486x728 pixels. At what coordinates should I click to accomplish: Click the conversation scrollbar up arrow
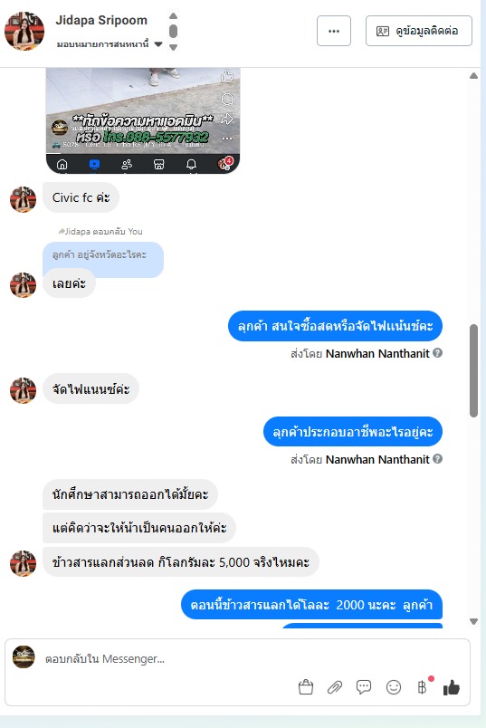[x=473, y=76]
